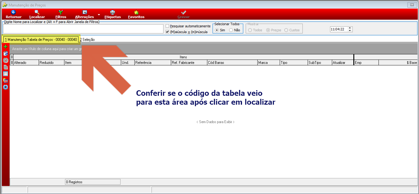Click the green plus add icon in sidebar
Viewport: 419px width, 194px height.
pos(6,47)
